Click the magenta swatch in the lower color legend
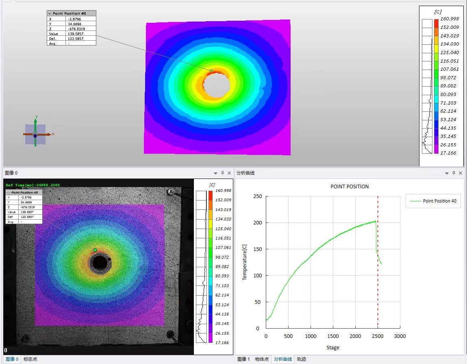Screen dimensions: 467x364 (210, 338)
